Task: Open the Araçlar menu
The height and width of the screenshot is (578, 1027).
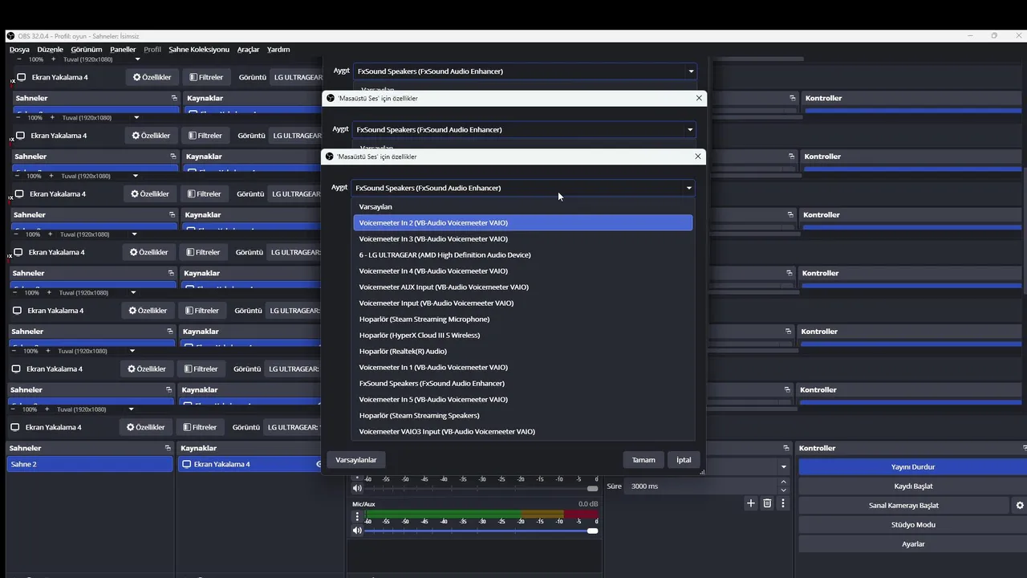Action: click(x=248, y=49)
